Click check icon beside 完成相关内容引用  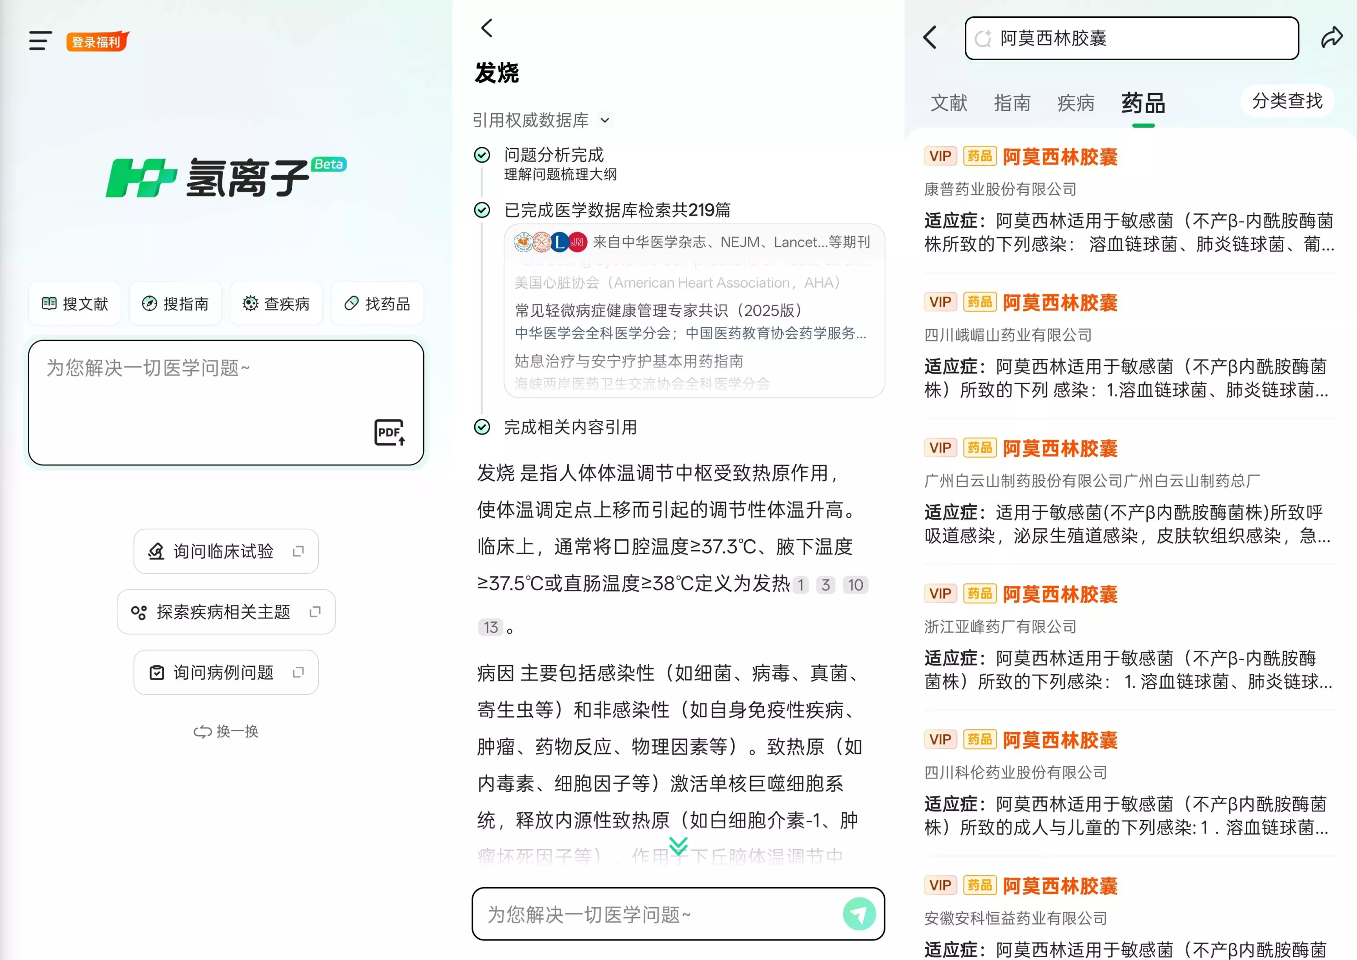[x=482, y=427]
